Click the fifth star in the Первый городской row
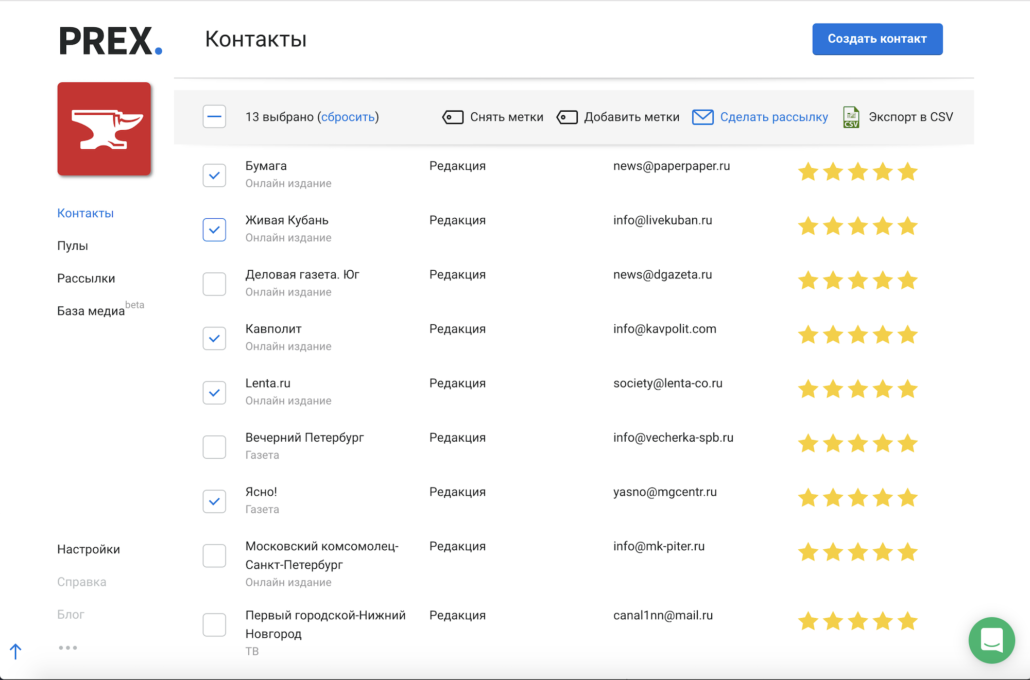This screenshot has width=1030, height=680. coord(907,621)
